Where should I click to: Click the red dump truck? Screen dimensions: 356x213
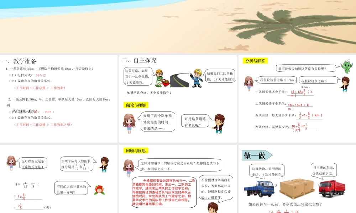332,189
